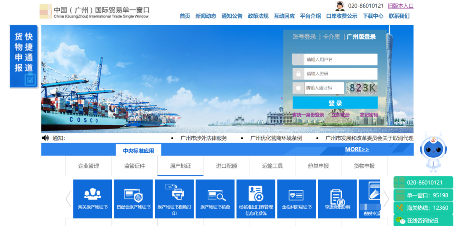Click the 登录 button

tap(335, 103)
